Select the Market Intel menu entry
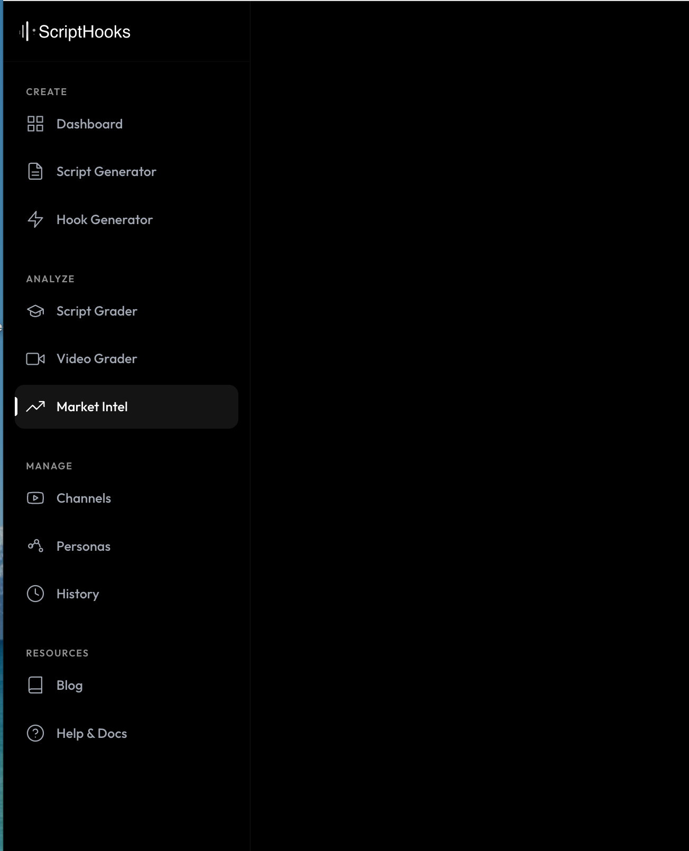 coord(92,406)
